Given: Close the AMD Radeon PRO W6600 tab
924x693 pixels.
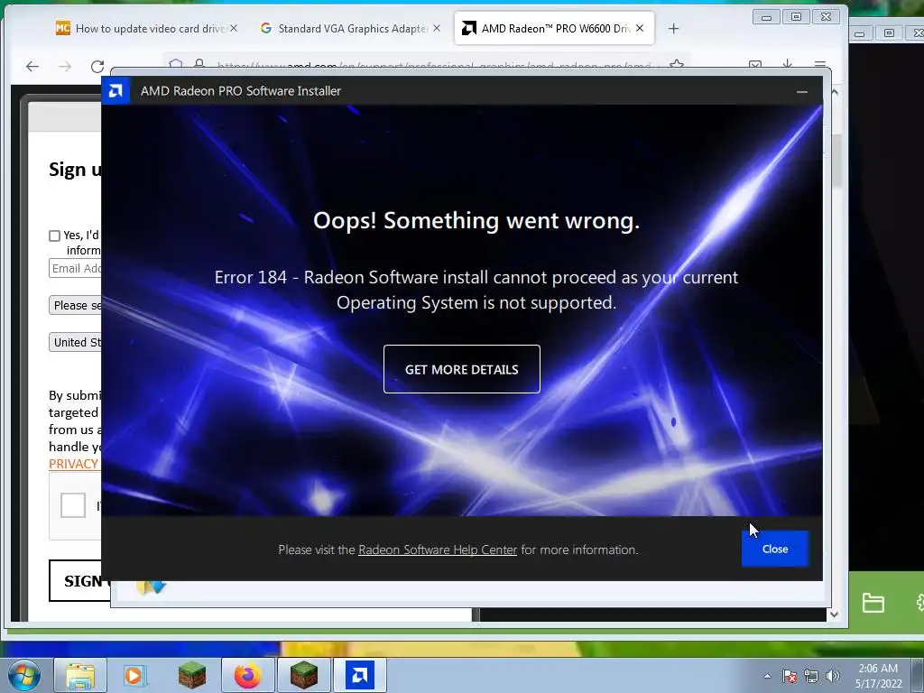Looking at the screenshot, I should point(640,28).
